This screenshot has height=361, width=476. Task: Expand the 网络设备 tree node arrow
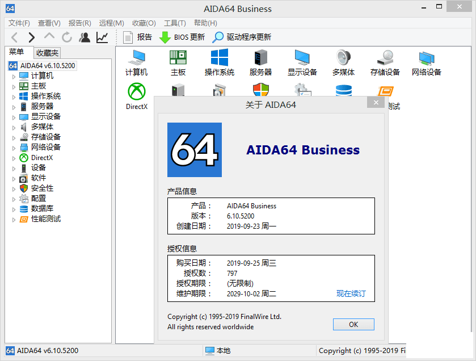[14, 148]
